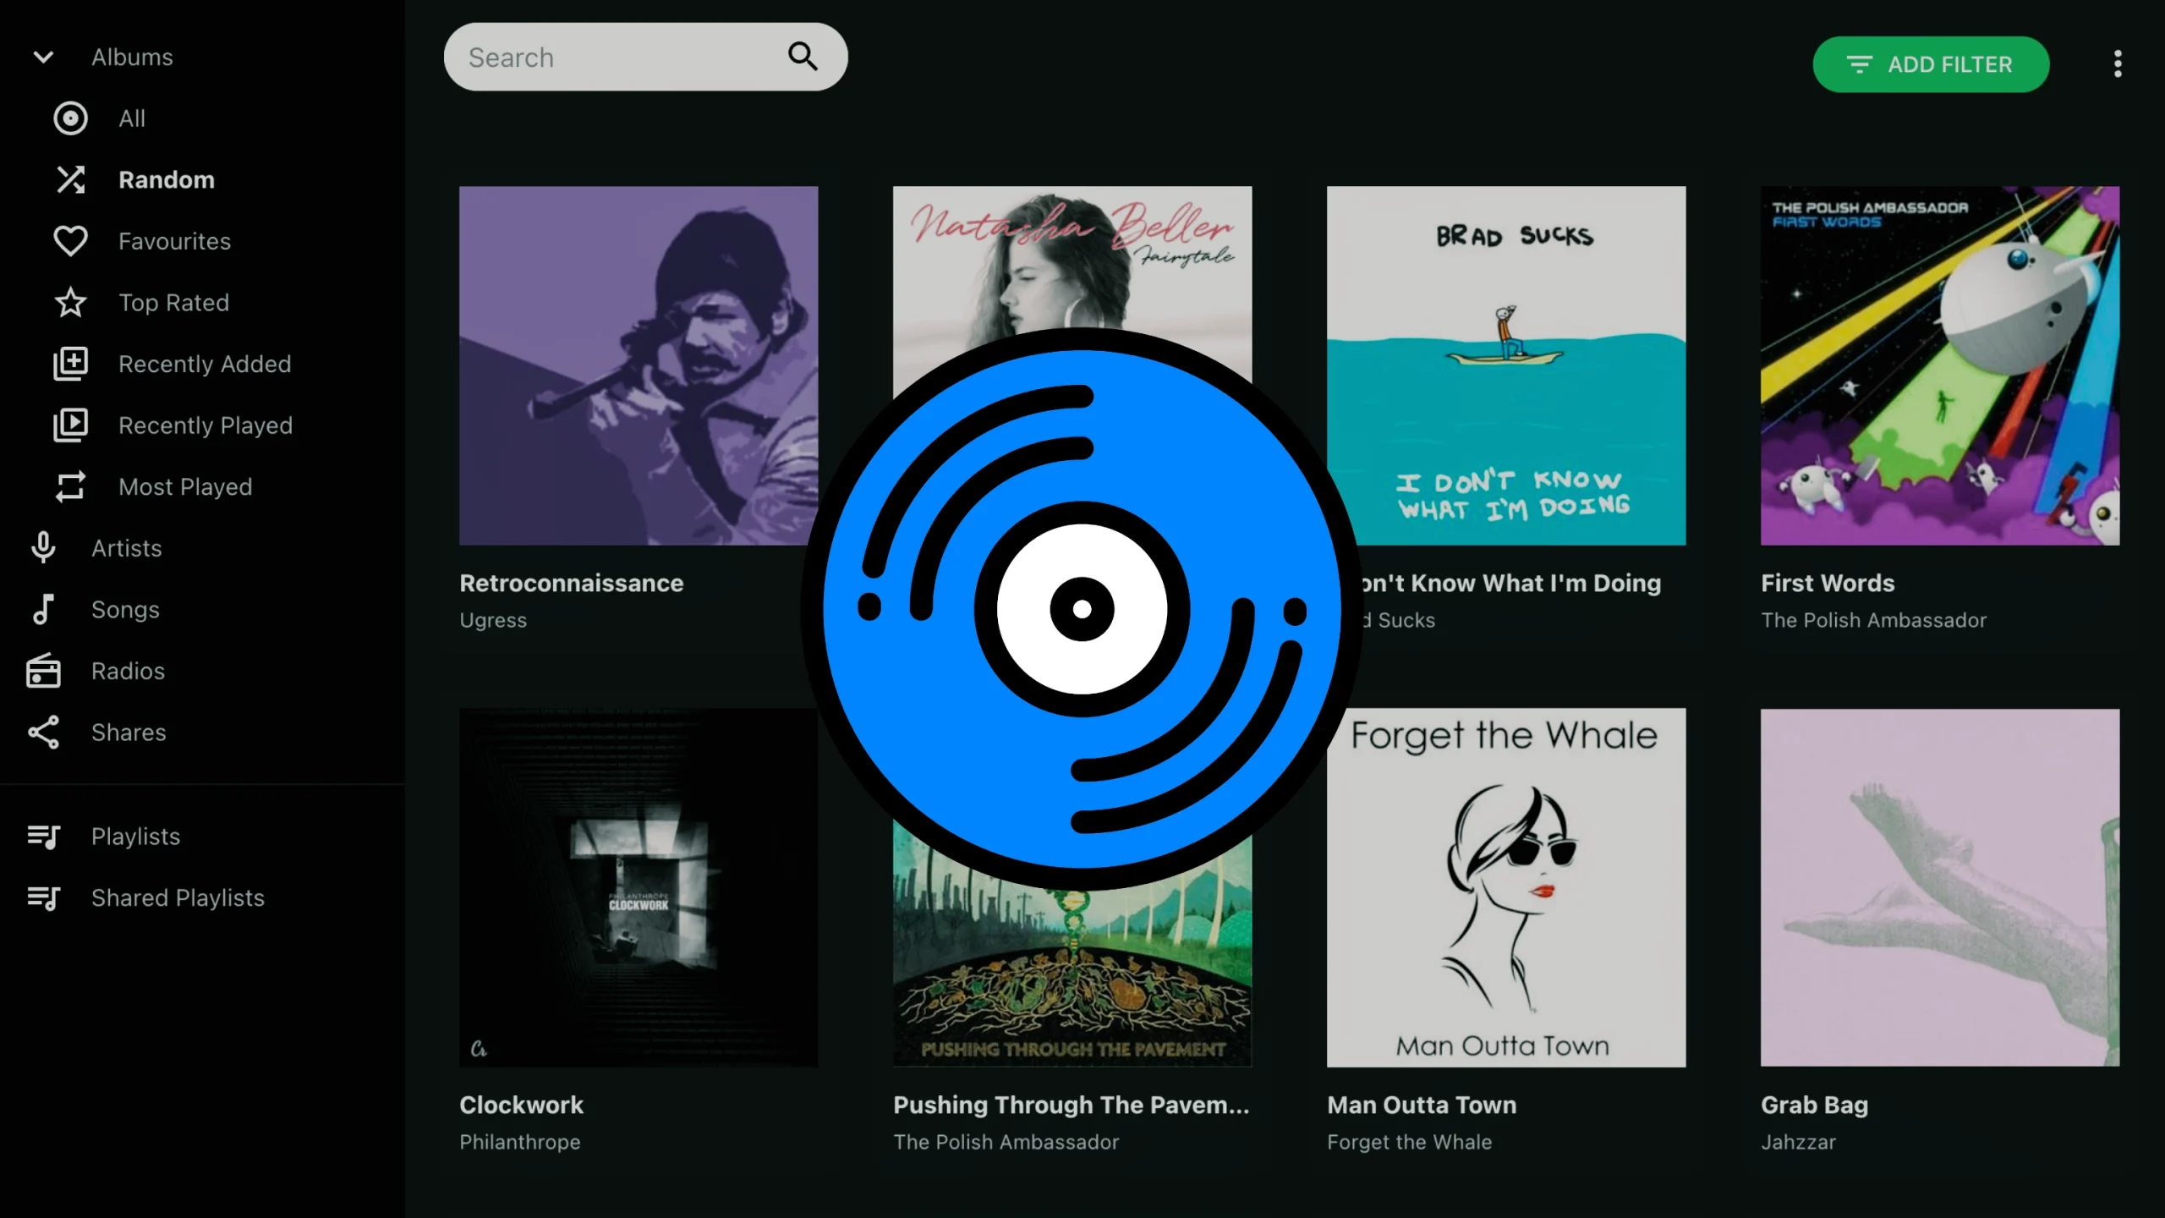This screenshot has width=2165, height=1218.
Task: Click Pushing Through The Pavem... title
Action: click(x=1072, y=1105)
